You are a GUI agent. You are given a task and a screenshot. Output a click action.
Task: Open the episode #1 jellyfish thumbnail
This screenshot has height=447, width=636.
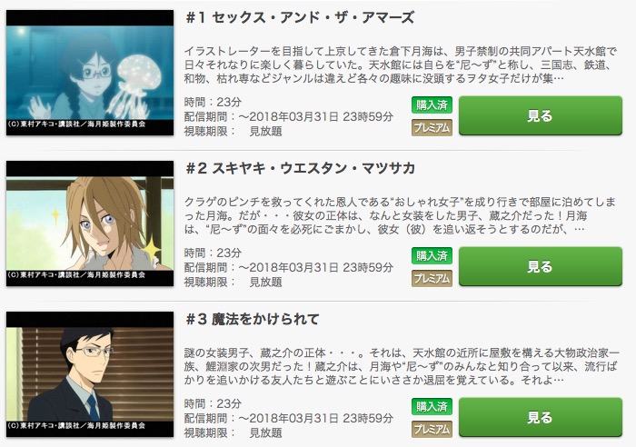tap(90, 73)
